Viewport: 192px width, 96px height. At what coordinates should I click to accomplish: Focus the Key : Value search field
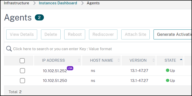pyautogui.click(x=98, y=49)
